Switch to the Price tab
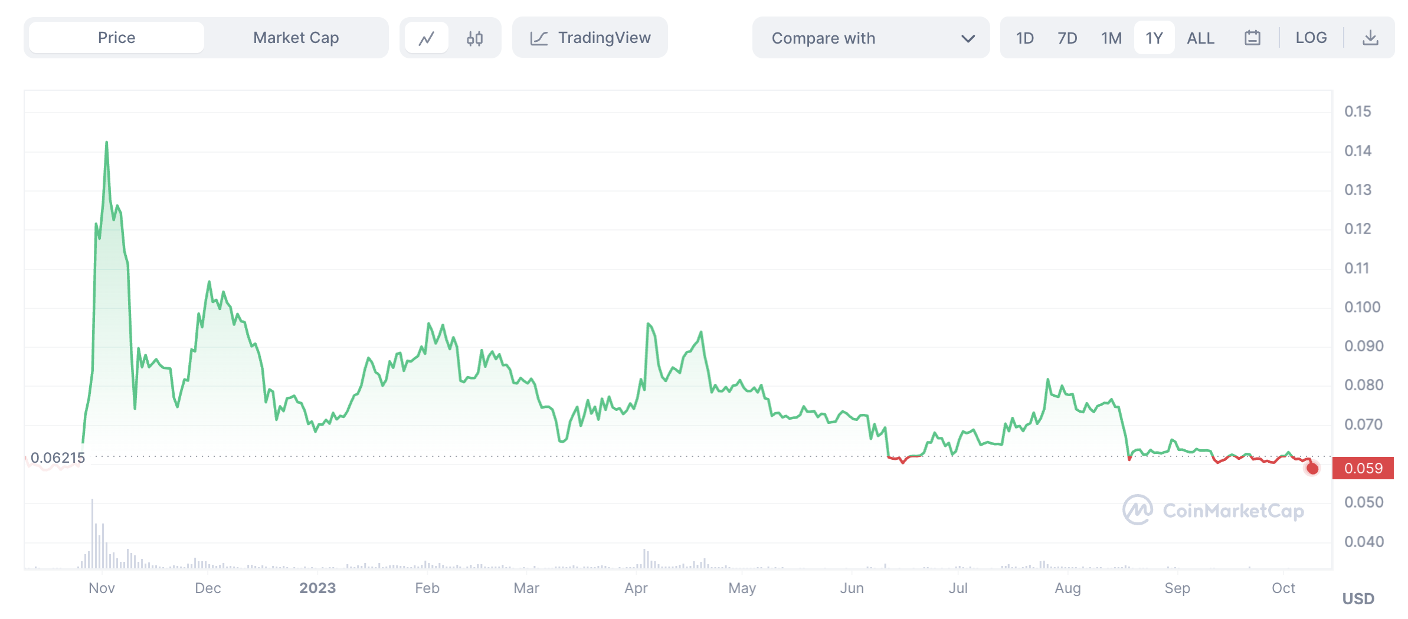The height and width of the screenshot is (619, 1408). tap(116, 38)
